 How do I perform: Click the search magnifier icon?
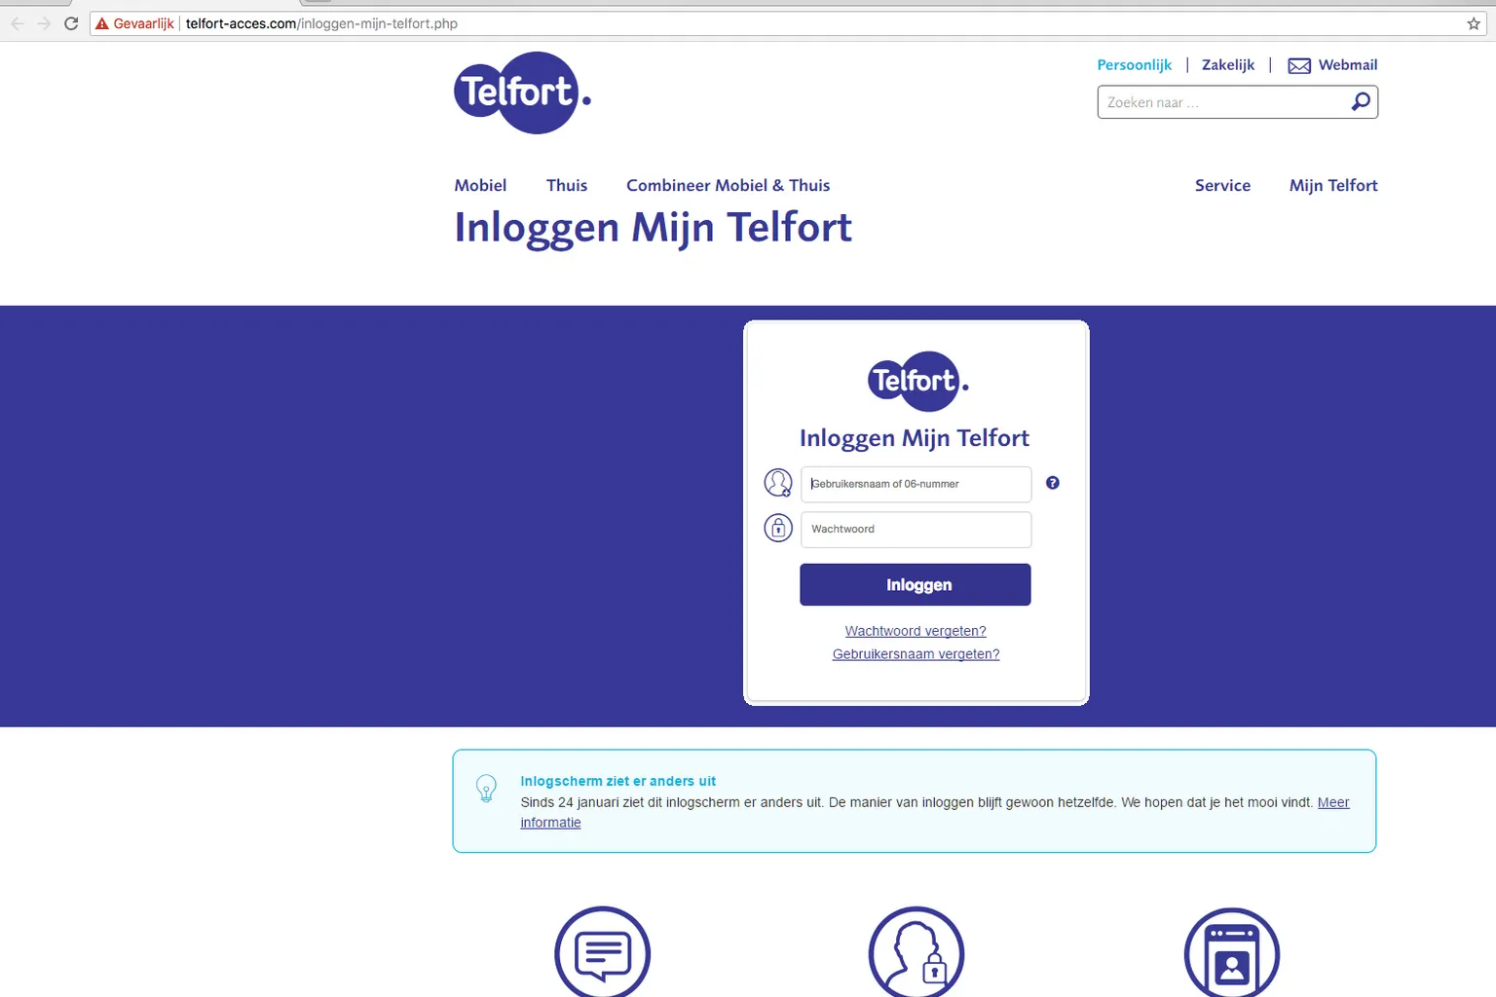(1361, 102)
